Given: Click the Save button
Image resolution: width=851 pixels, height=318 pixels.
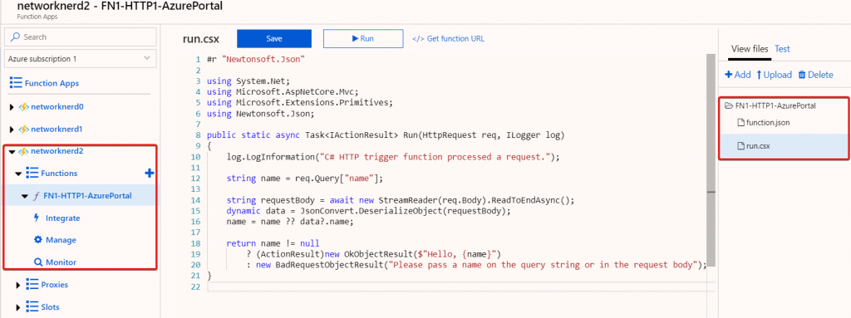Looking at the screenshot, I should (x=274, y=38).
